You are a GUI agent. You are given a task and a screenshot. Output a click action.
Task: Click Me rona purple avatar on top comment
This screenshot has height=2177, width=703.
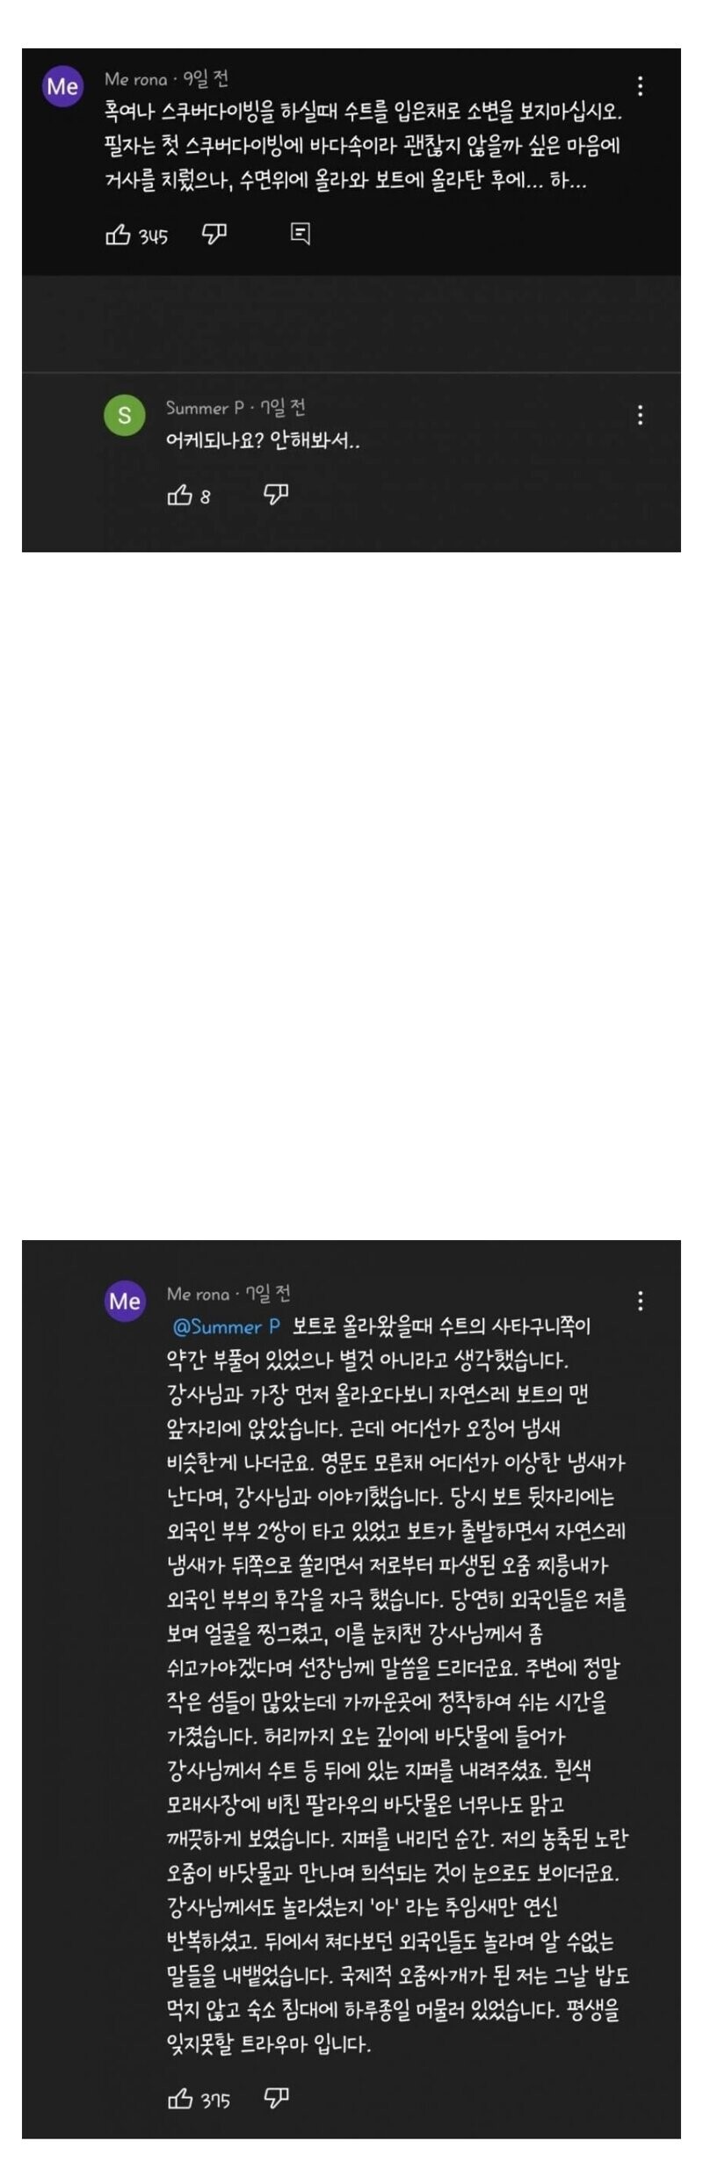coord(62,86)
